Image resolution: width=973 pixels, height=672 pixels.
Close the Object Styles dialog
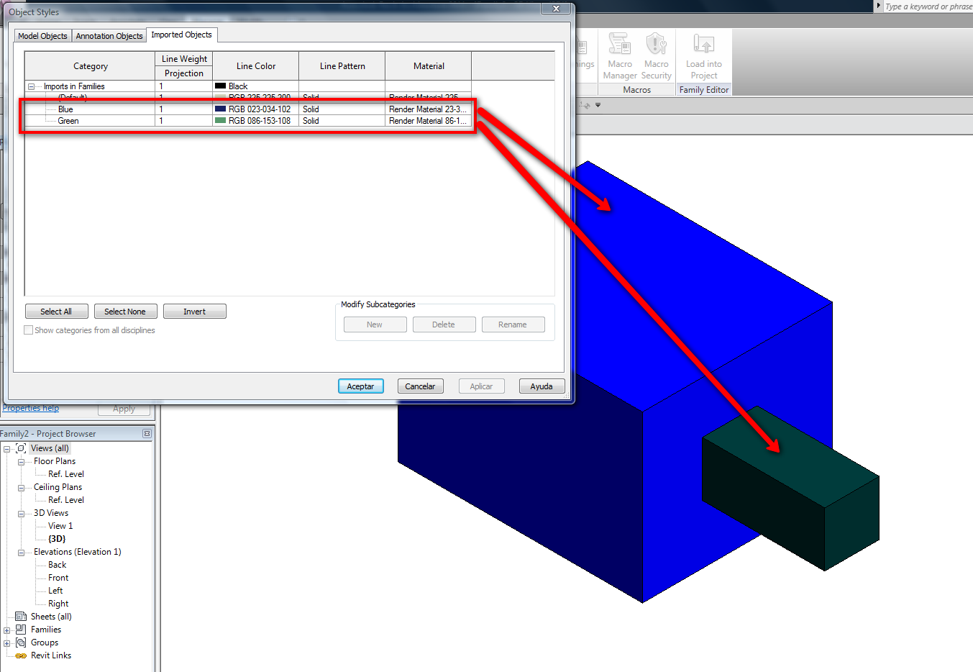coord(556,9)
